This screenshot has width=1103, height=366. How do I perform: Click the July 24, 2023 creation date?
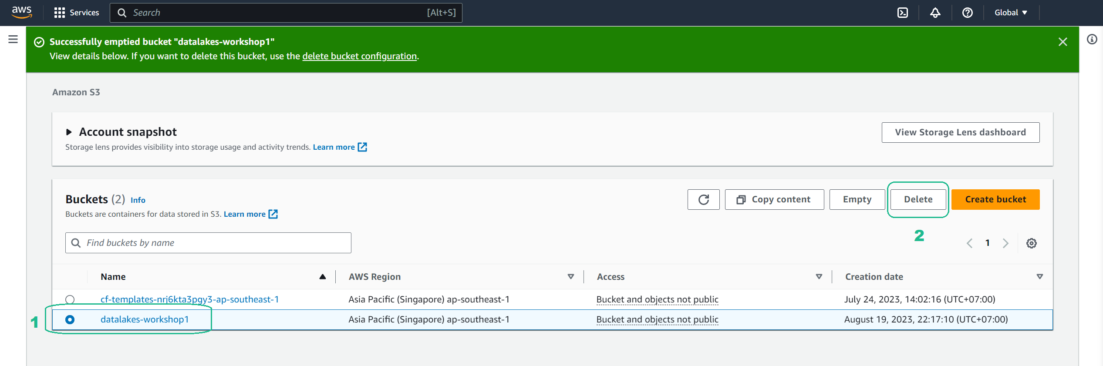(920, 299)
